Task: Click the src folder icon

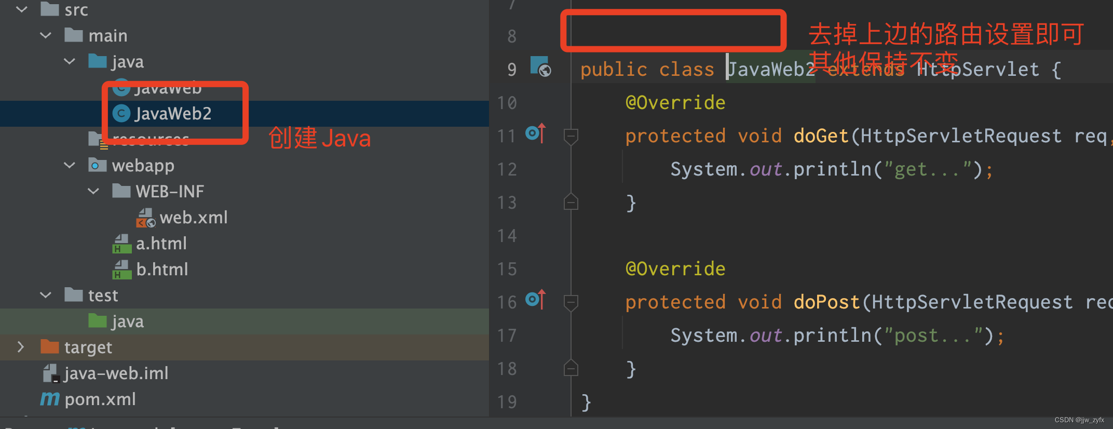Action: 50,9
